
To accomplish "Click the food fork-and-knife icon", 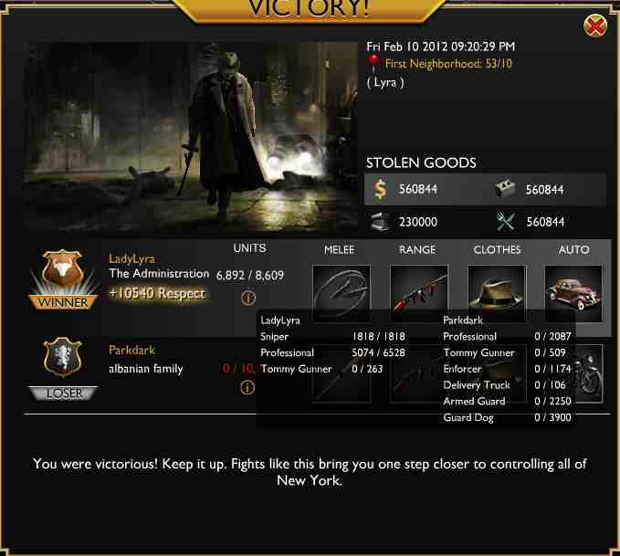I will click(x=505, y=222).
